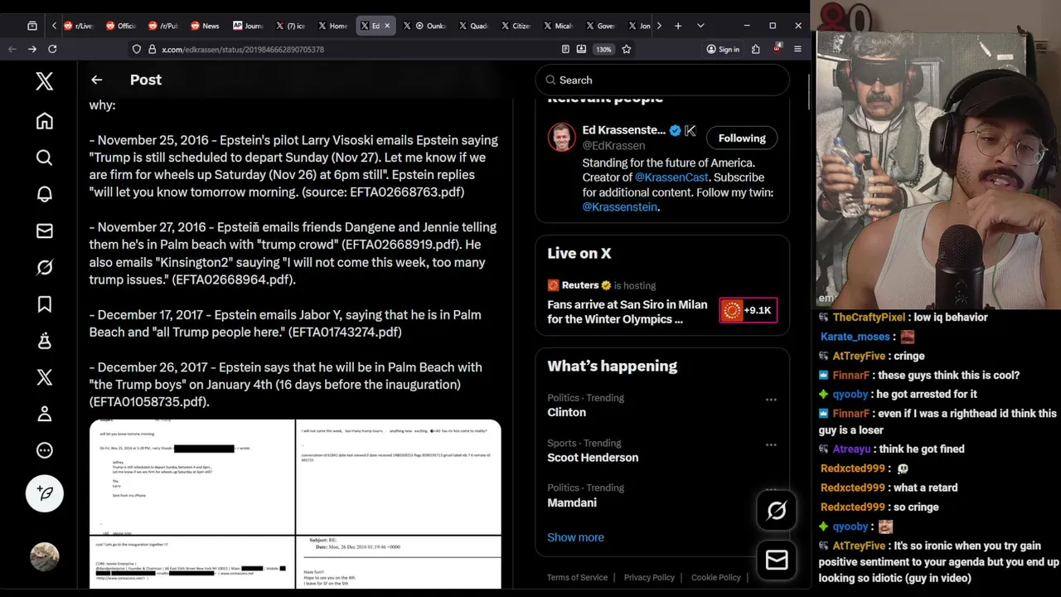Open a new browser tab with plus

click(x=678, y=26)
